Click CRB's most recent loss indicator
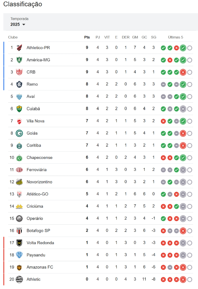This screenshot has width=198, height=289. coord(183,72)
